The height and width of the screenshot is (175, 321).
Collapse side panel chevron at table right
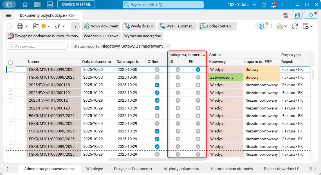point(313,59)
